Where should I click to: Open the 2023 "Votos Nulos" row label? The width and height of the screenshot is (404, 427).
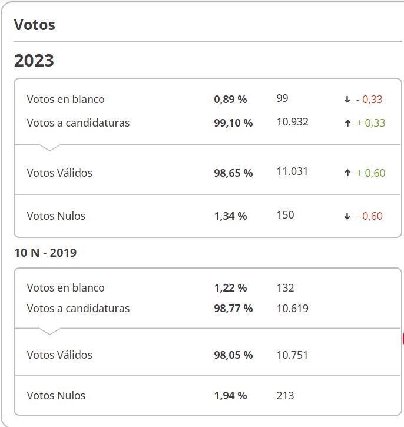[56, 216]
